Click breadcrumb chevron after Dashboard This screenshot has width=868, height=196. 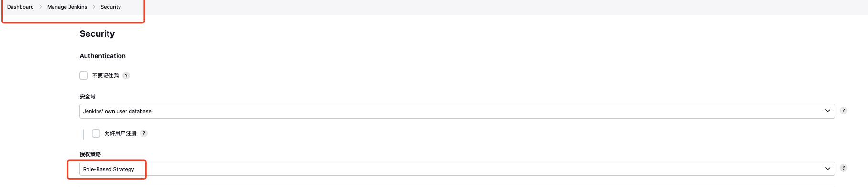(x=41, y=7)
